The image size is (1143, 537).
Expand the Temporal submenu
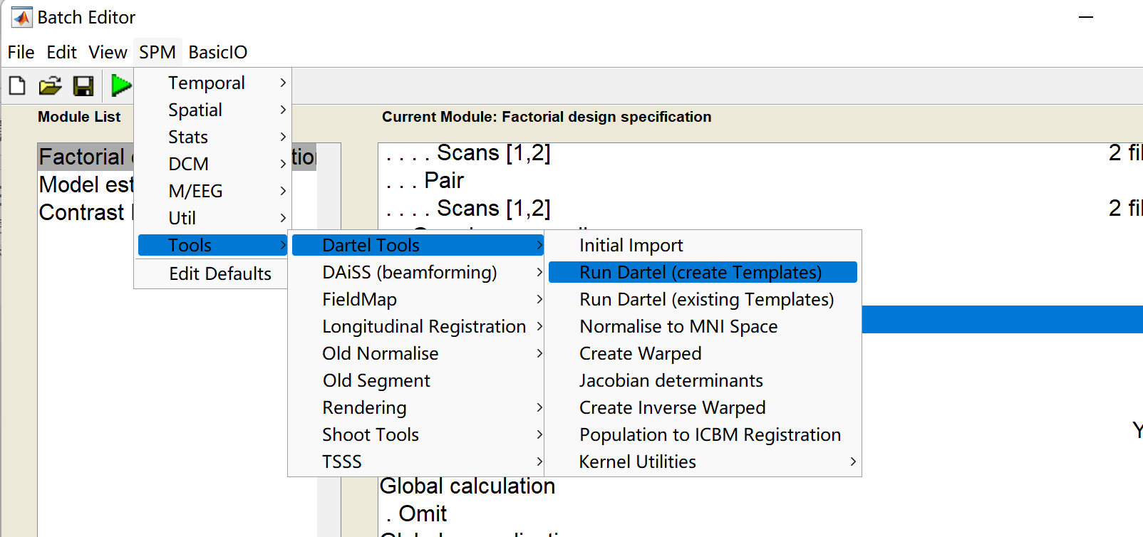[x=212, y=83]
